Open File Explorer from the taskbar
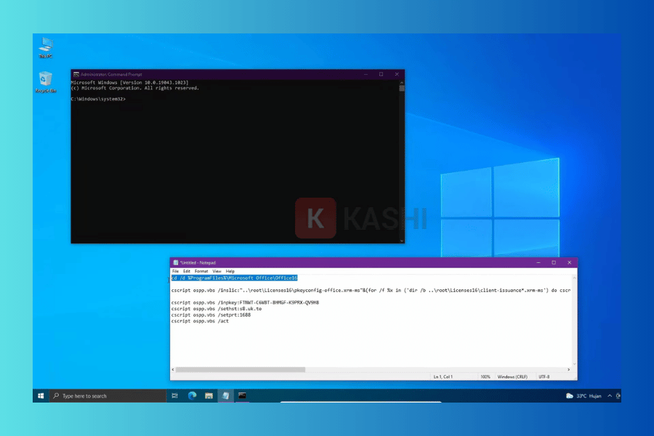This screenshot has height=436, width=654. click(209, 396)
